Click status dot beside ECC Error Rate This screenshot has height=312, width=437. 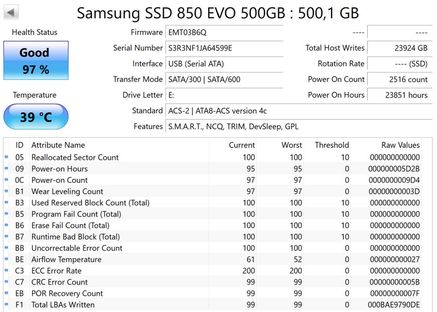[x=6, y=271]
